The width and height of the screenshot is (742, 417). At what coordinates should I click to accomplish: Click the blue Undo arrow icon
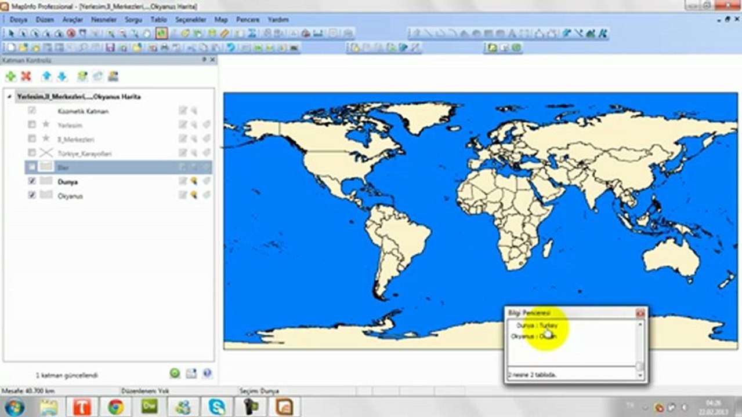click(230, 47)
